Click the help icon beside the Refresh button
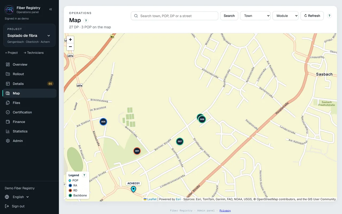Image resolution: width=342 pixels, height=214 pixels. click(329, 16)
